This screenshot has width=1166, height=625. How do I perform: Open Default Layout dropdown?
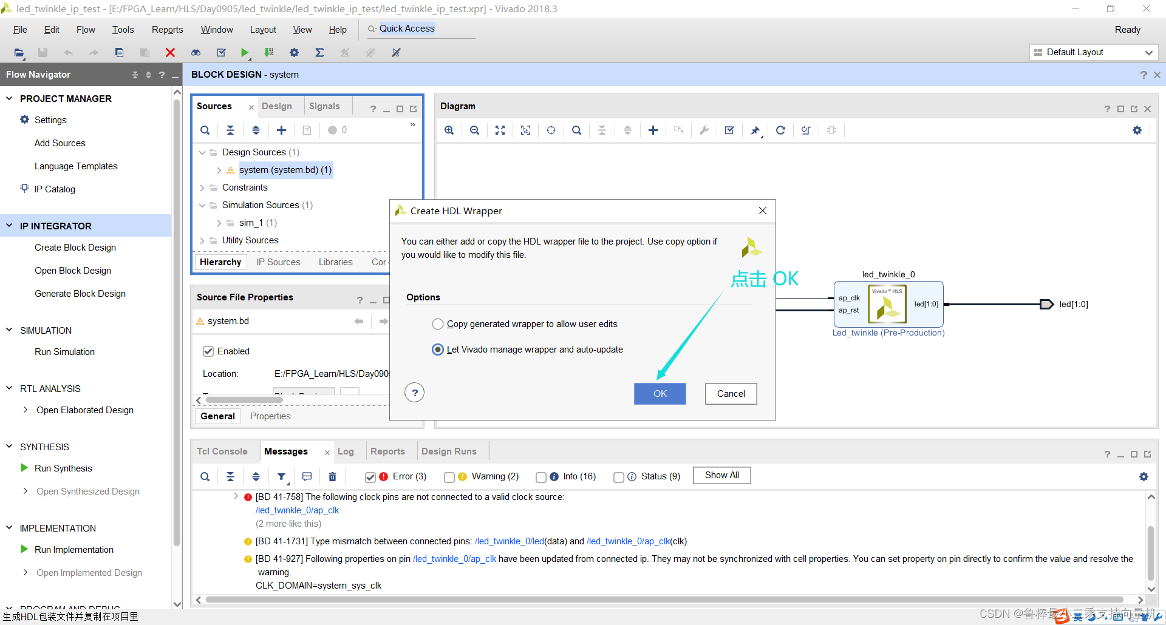(x=1094, y=52)
